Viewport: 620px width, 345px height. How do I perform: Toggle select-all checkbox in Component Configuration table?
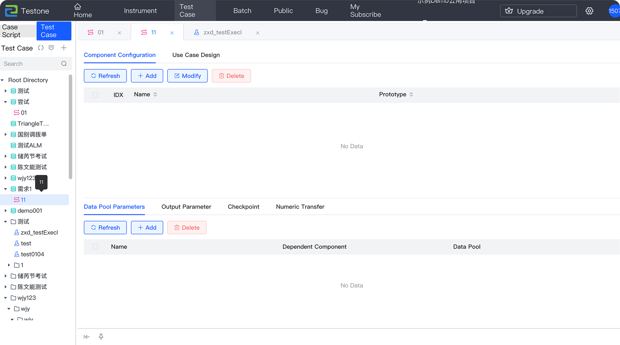click(x=95, y=95)
